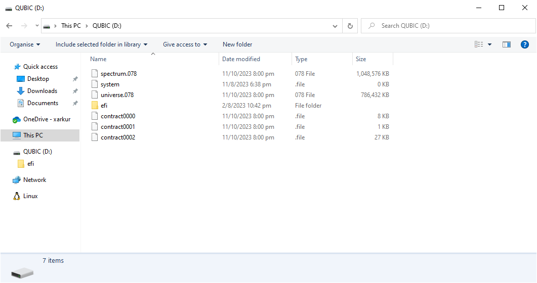Toggle the preview pane
The image size is (537, 283).
click(x=507, y=44)
